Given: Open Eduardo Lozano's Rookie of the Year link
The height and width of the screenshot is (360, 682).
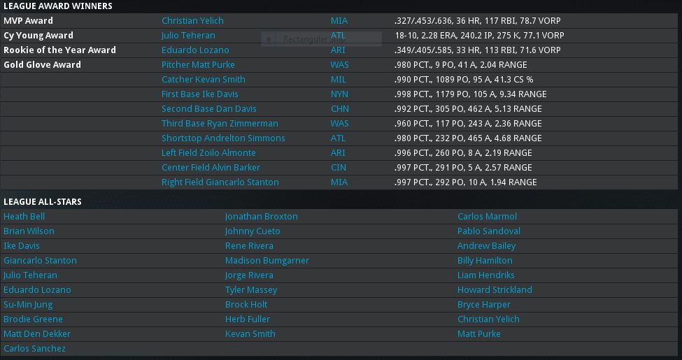Looking at the screenshot, I should 195,50.
